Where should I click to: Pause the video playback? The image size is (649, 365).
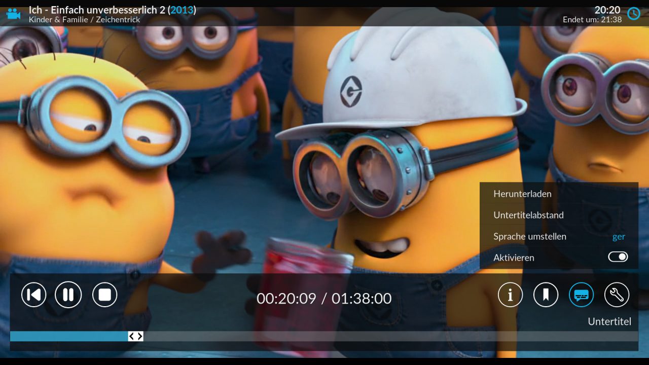tap(68, 295)
